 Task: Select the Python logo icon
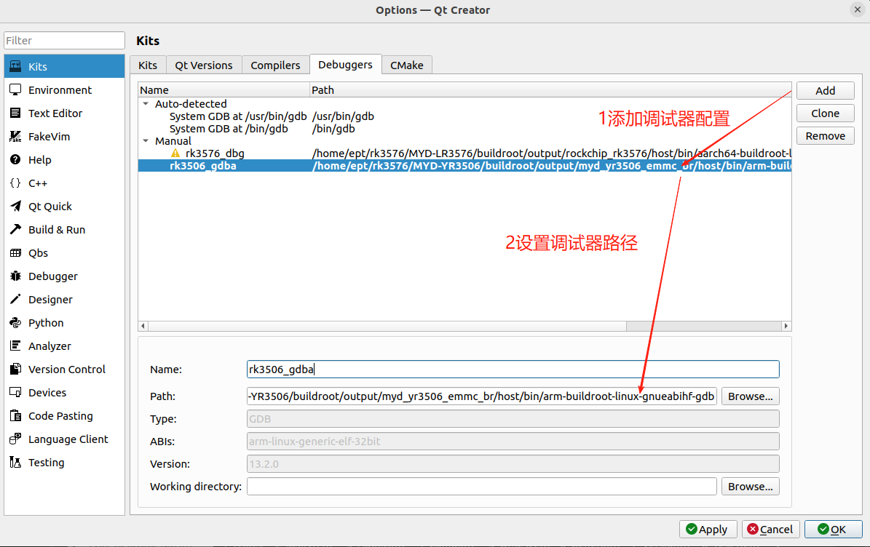[15, 322]
